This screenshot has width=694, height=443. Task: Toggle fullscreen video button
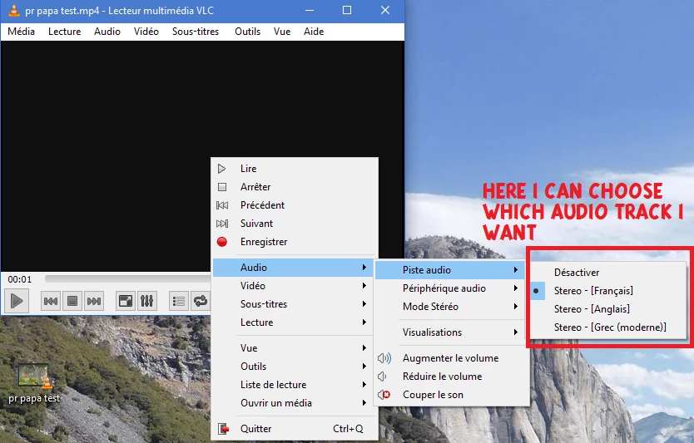(x=126, y=301)
